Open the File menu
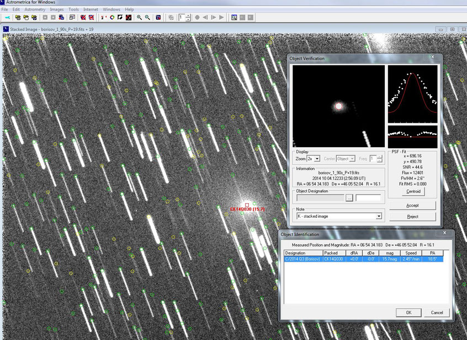Viewport: 467px width, 340px height. click(x=4, y=9)
